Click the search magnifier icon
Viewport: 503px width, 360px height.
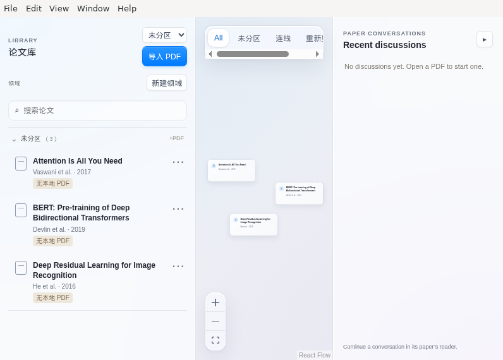point(16,111)
